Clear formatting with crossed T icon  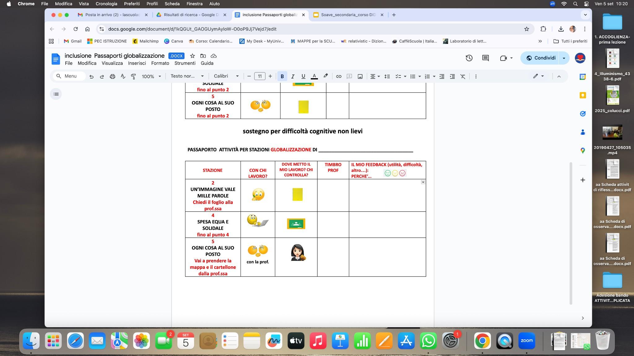pyautogui.click(x=463, y=76)
